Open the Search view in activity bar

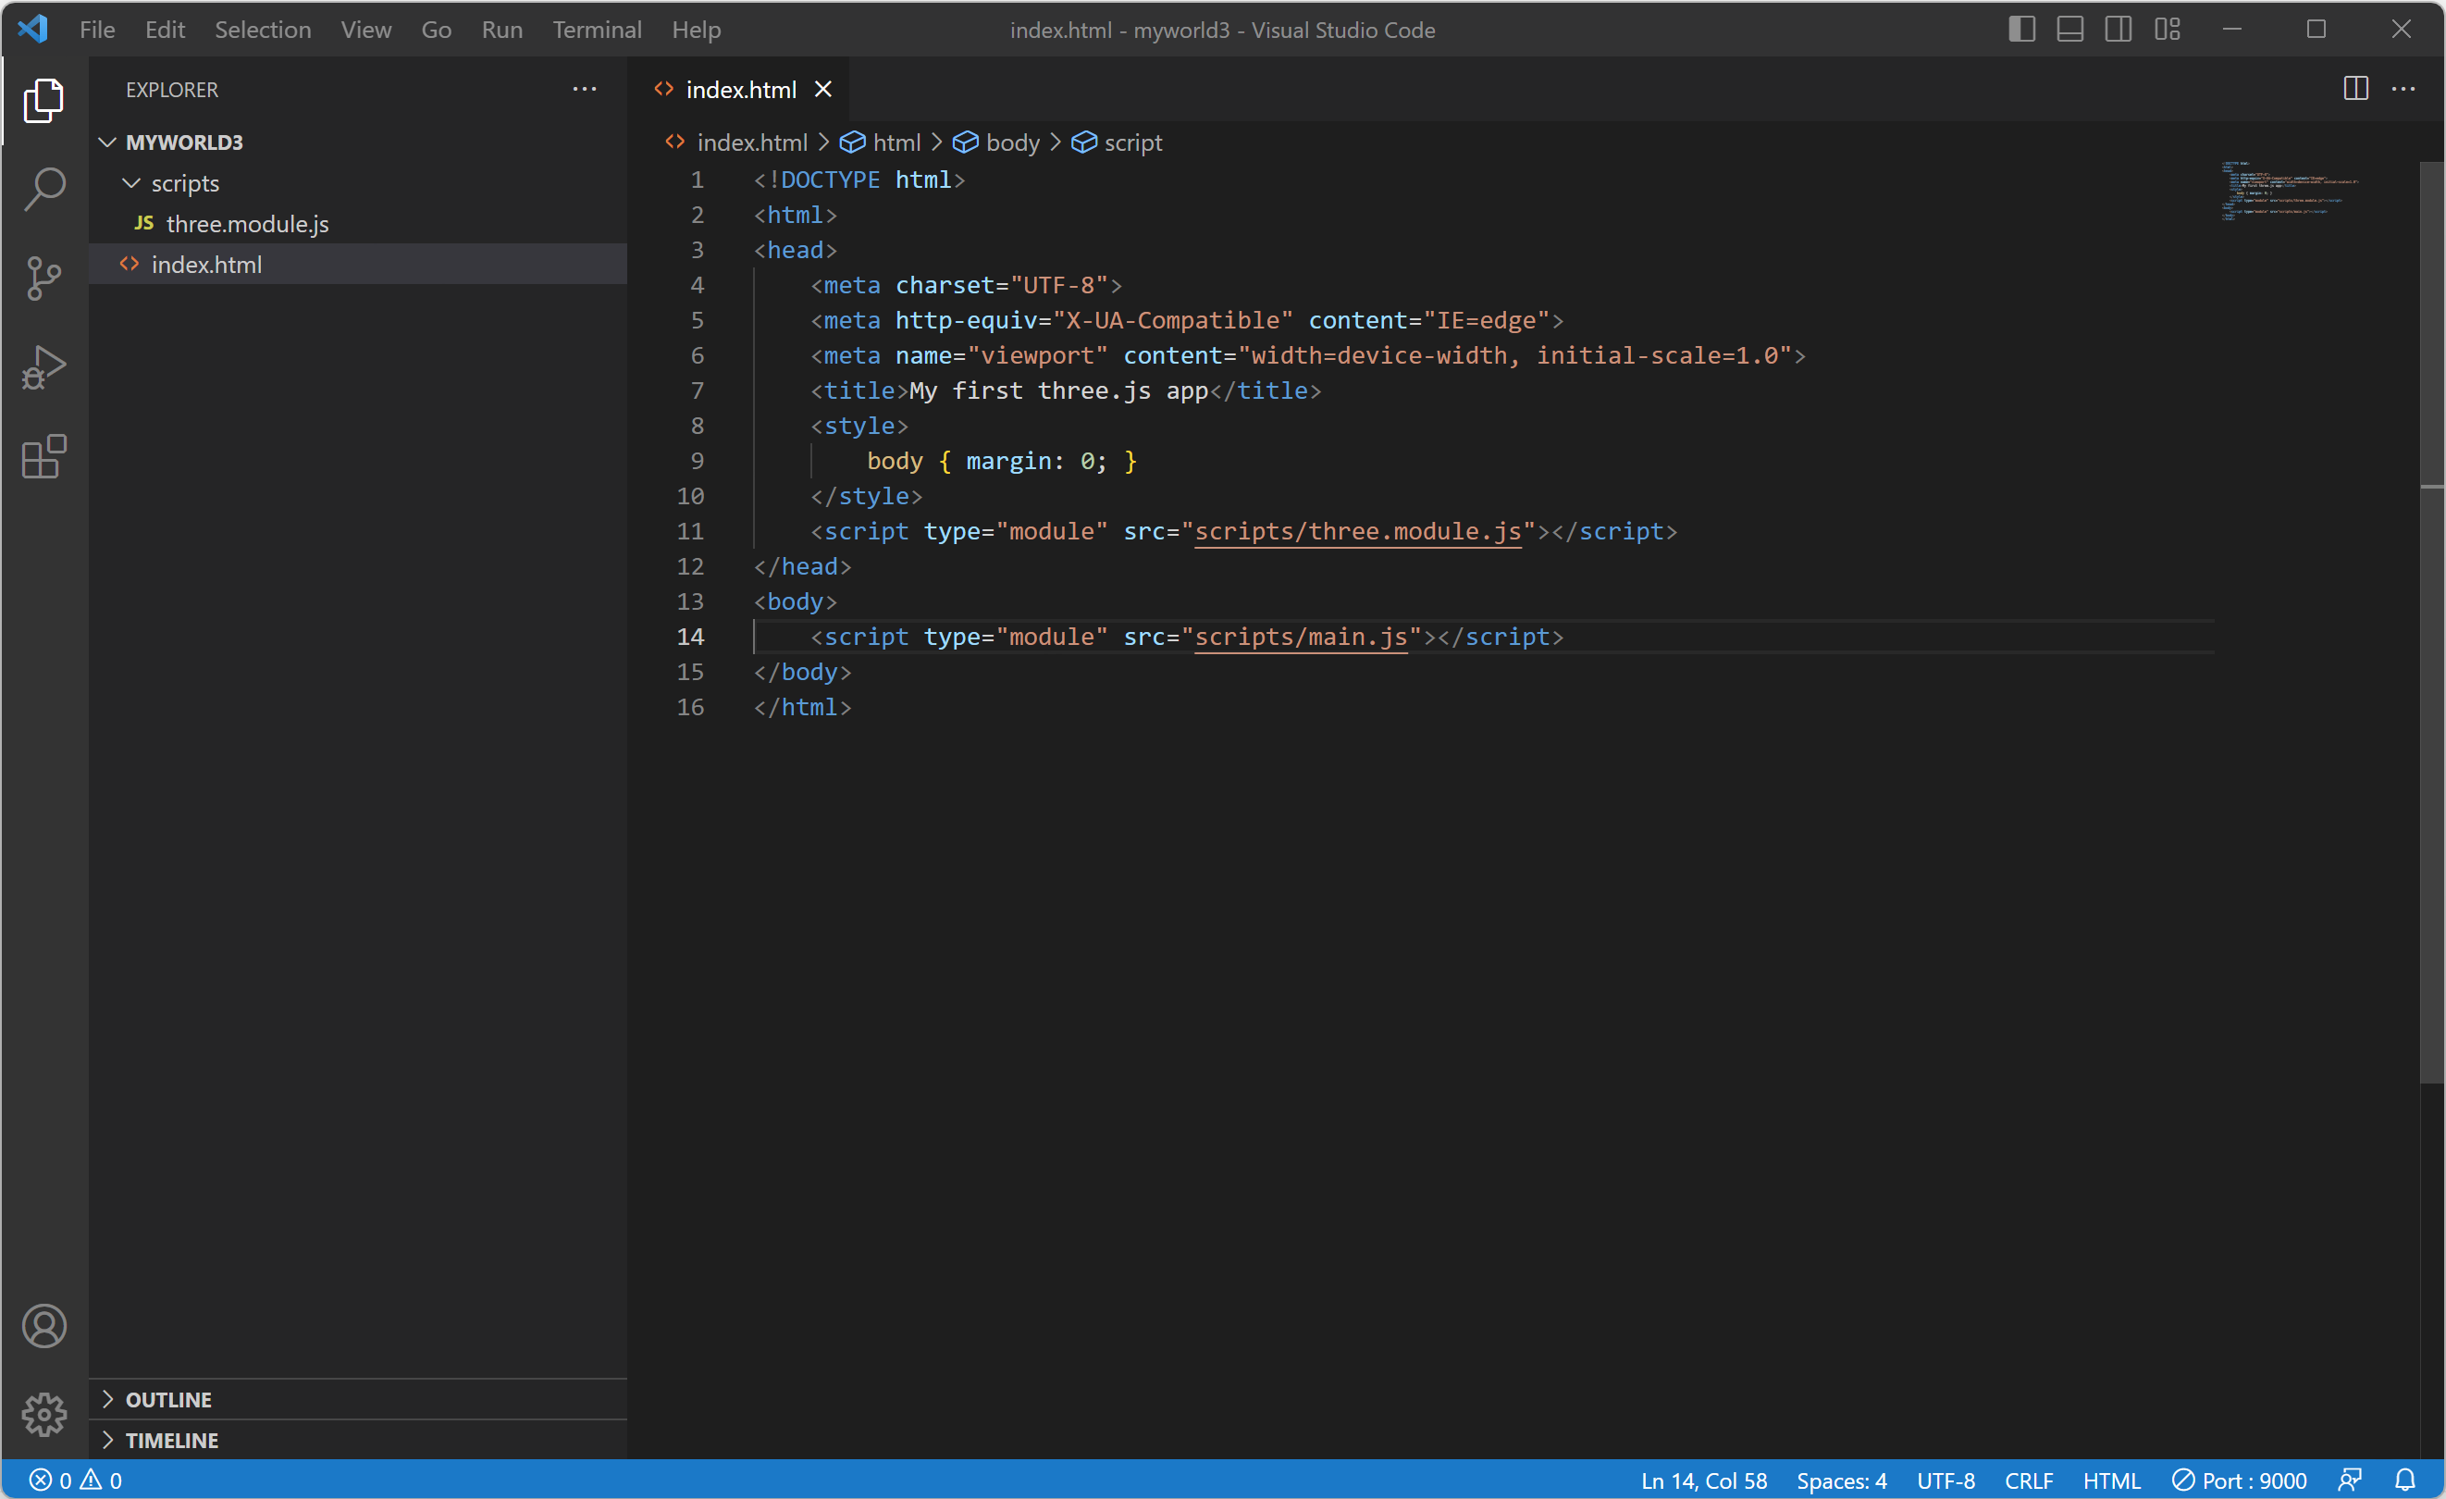43,189
